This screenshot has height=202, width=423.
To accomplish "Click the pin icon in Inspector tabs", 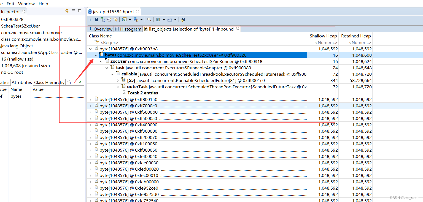I will (80, 82).
